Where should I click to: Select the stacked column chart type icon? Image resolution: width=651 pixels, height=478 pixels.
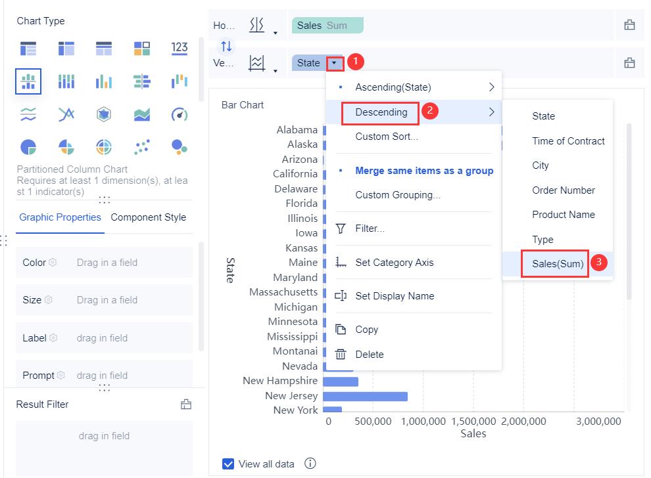pos(66,81)
